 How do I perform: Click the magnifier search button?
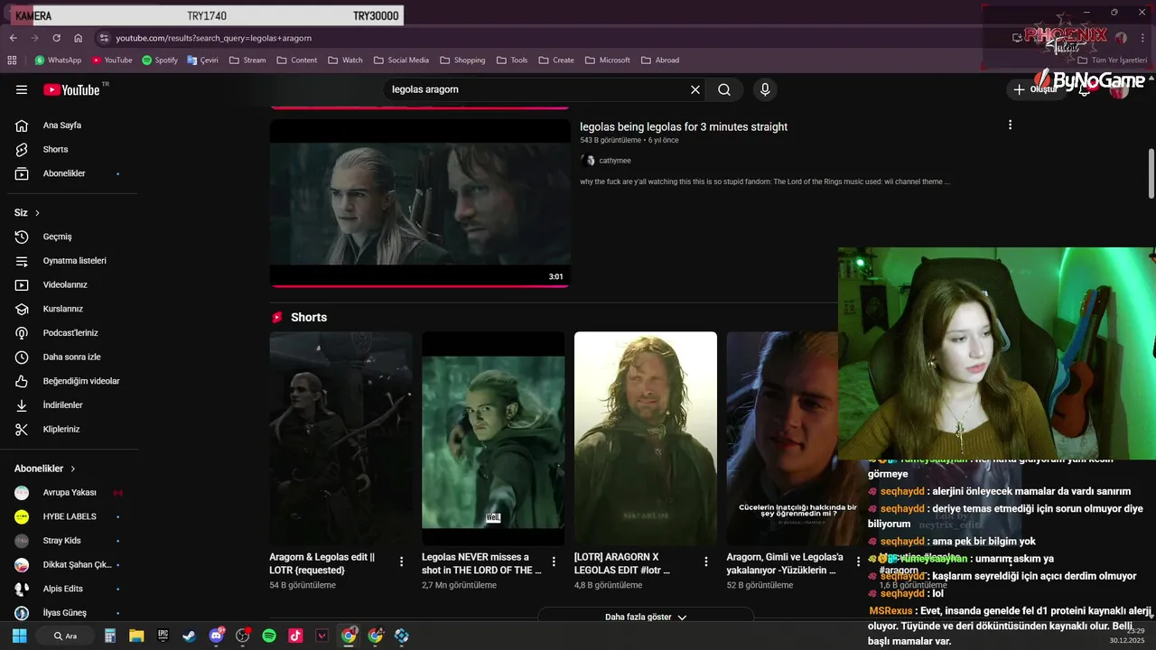point(724,89)
